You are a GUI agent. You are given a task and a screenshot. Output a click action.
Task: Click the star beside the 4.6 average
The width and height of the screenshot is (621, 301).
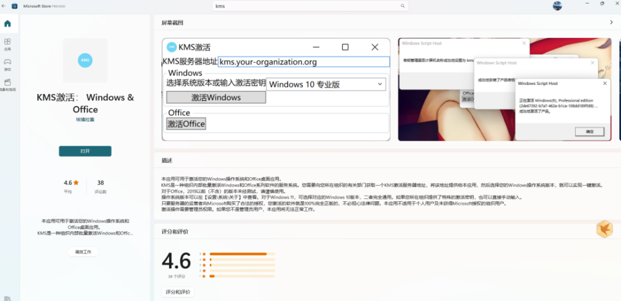(76, 183)
